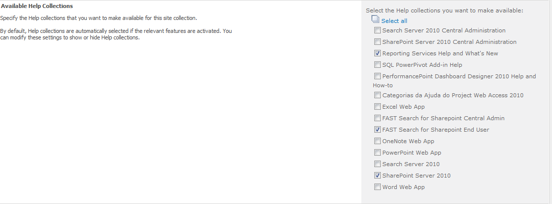Enable the Excel Web App checkbox

(377, 107)
